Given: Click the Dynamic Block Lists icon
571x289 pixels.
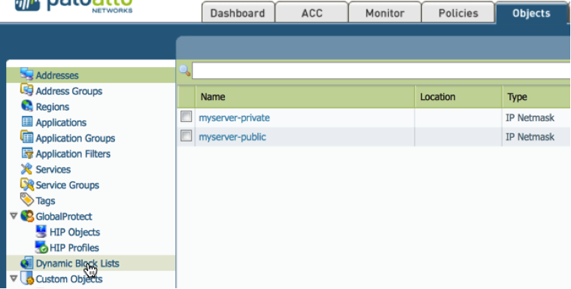Looking at the screenshot, I should point(27,263).
